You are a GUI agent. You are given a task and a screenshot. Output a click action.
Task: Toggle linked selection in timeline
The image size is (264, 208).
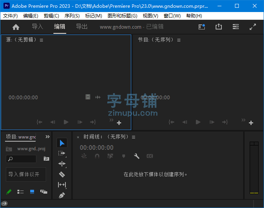(110, 156)
